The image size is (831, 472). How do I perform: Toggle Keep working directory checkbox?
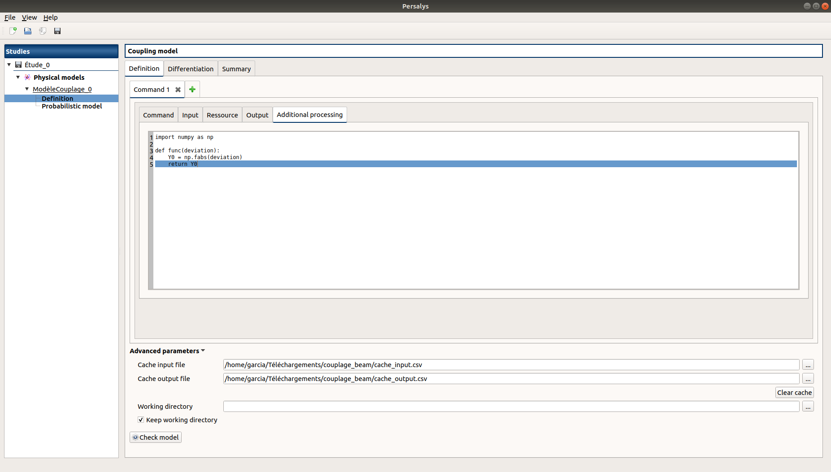141,420
